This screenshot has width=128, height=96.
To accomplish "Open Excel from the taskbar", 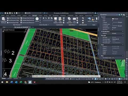I will coord(21,82).
